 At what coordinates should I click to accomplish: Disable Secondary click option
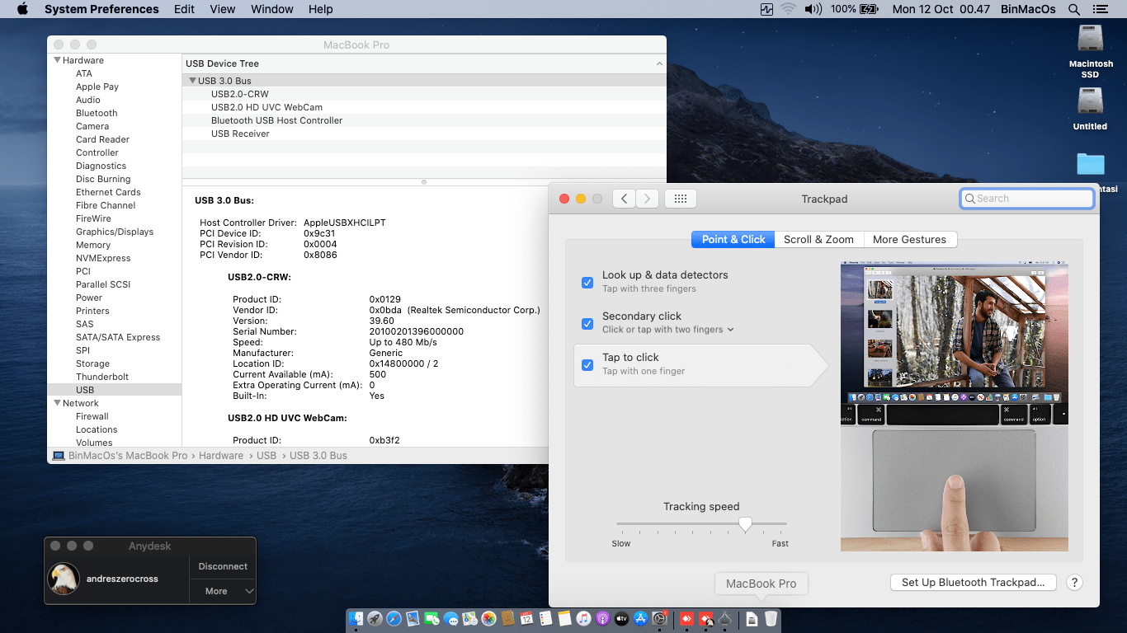(x=587, y=323)
